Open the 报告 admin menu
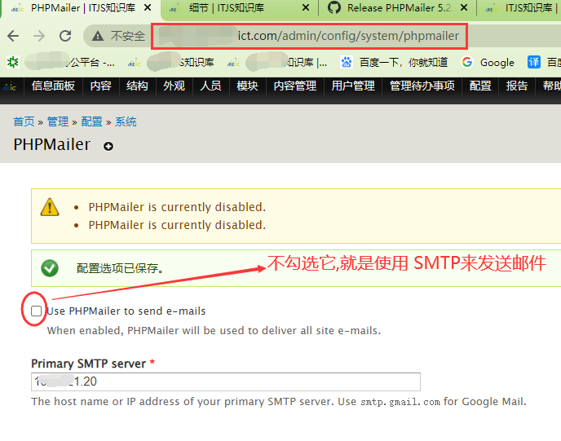The width and height of the screenshot is (561, 441). (517, 86)
